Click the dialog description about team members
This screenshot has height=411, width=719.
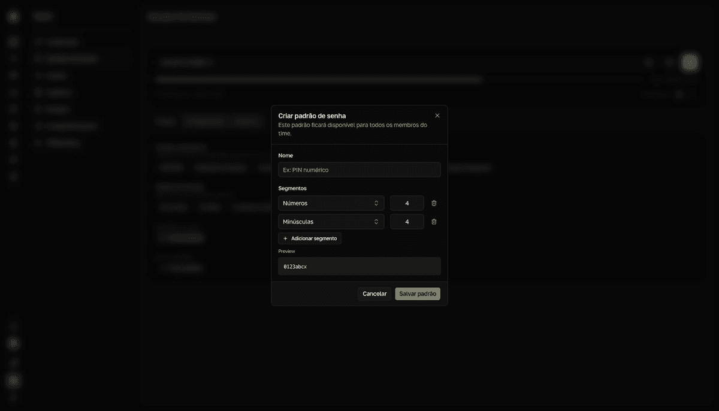coord(353,129)
